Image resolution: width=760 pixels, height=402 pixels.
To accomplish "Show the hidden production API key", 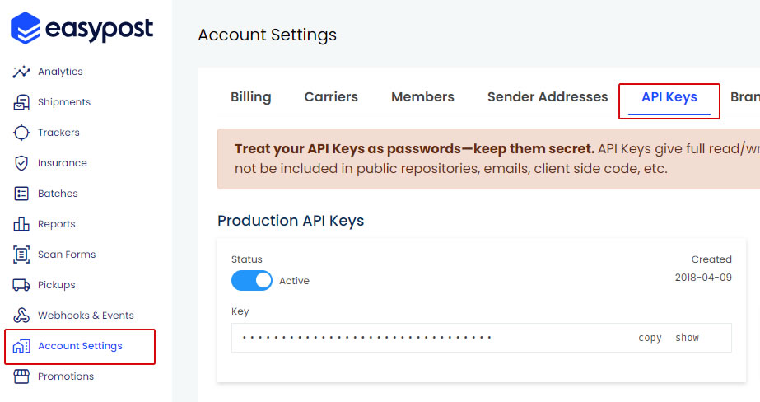I will coord(688,338).
